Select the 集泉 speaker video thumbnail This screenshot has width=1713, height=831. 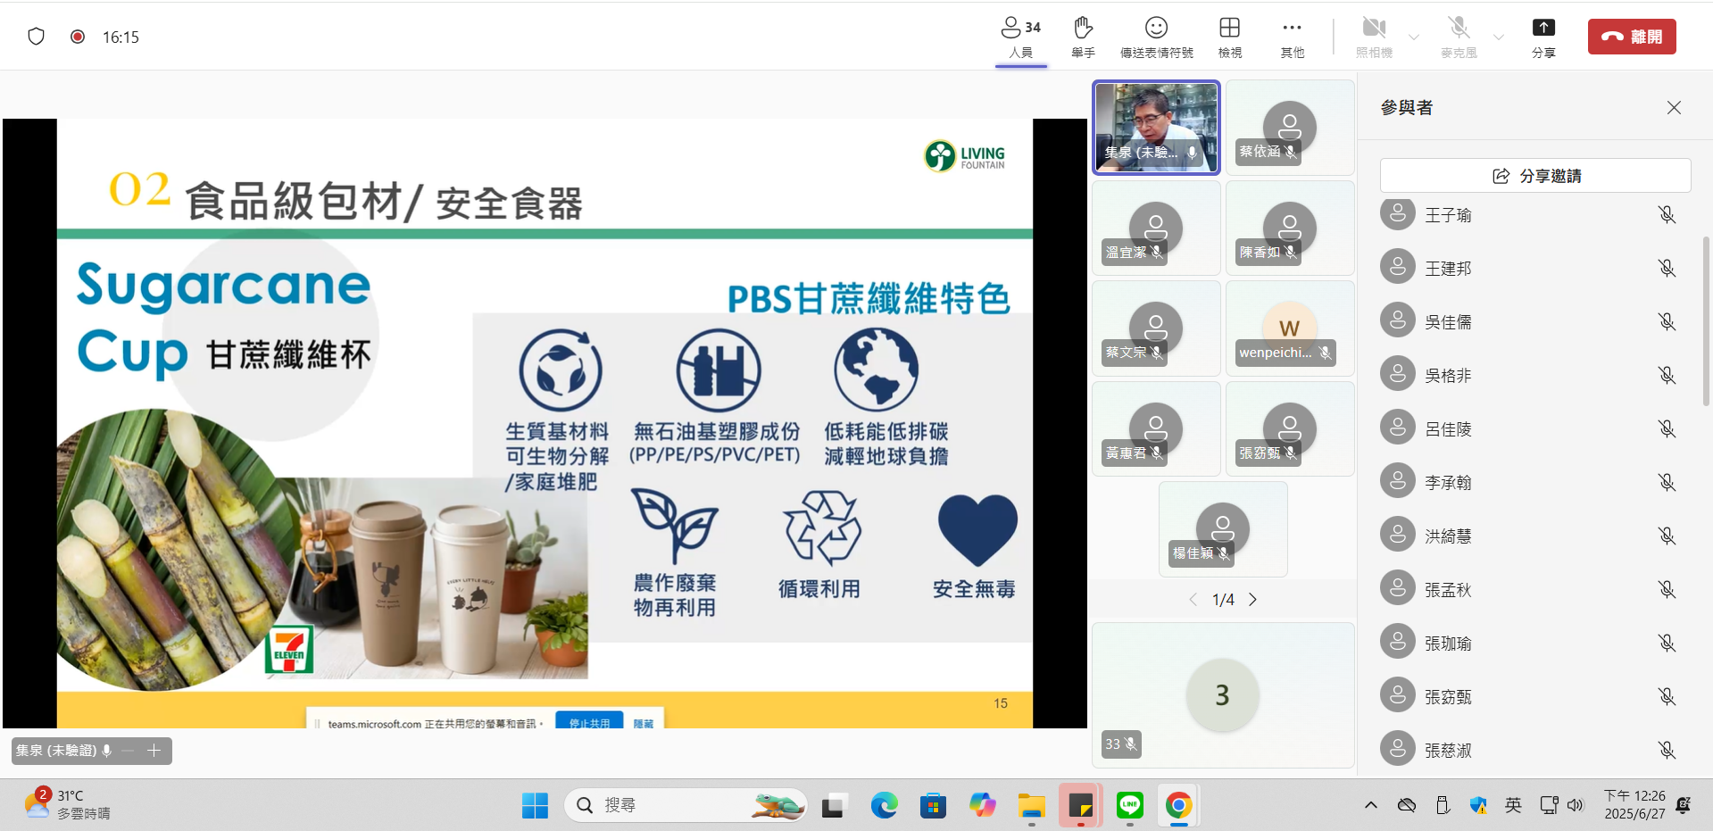tap(1156, 127)
